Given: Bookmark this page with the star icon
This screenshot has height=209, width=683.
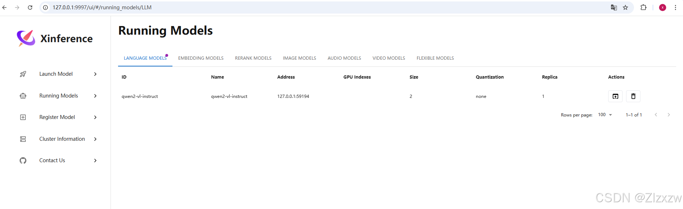Looking at the screenshot, I should [x=625, y=8].
